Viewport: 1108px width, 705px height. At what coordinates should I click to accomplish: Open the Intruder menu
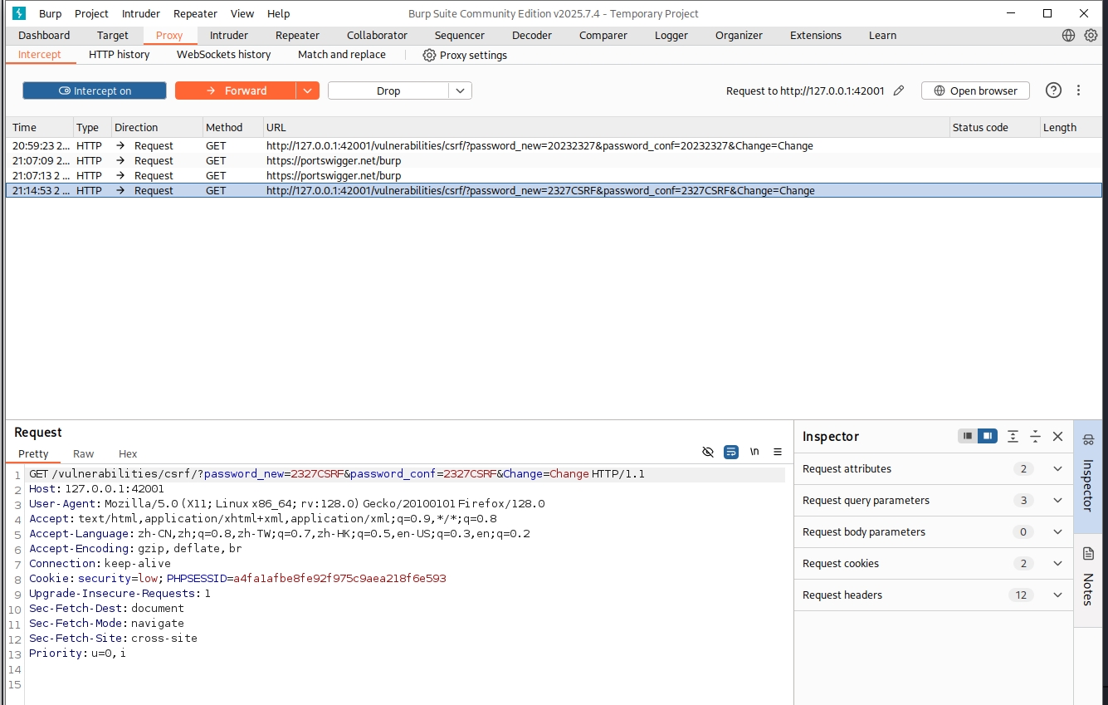141,13
